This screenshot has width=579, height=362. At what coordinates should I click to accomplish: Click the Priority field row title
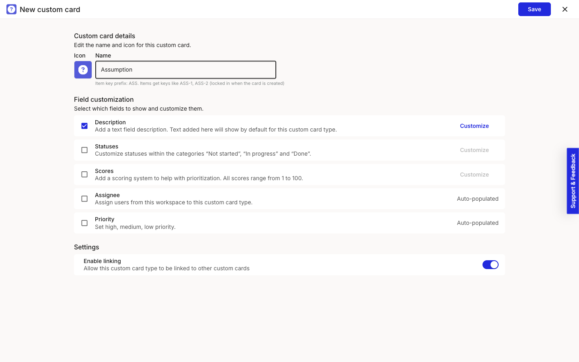click(105, 219)
